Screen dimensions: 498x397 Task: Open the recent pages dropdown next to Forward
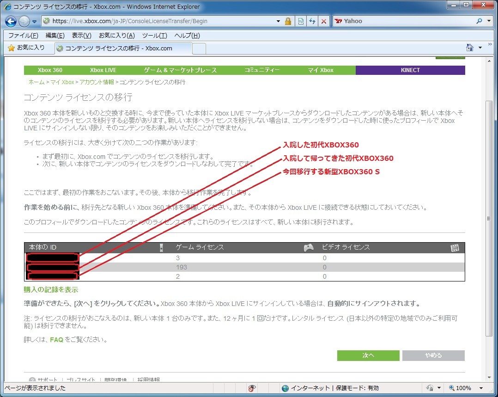(34, 22)
